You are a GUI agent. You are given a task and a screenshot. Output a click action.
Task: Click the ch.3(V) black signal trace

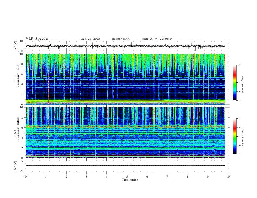click(125, 166)
